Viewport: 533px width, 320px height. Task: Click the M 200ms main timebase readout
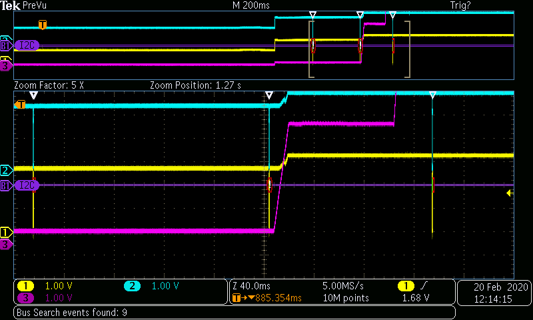pos(251,5)
